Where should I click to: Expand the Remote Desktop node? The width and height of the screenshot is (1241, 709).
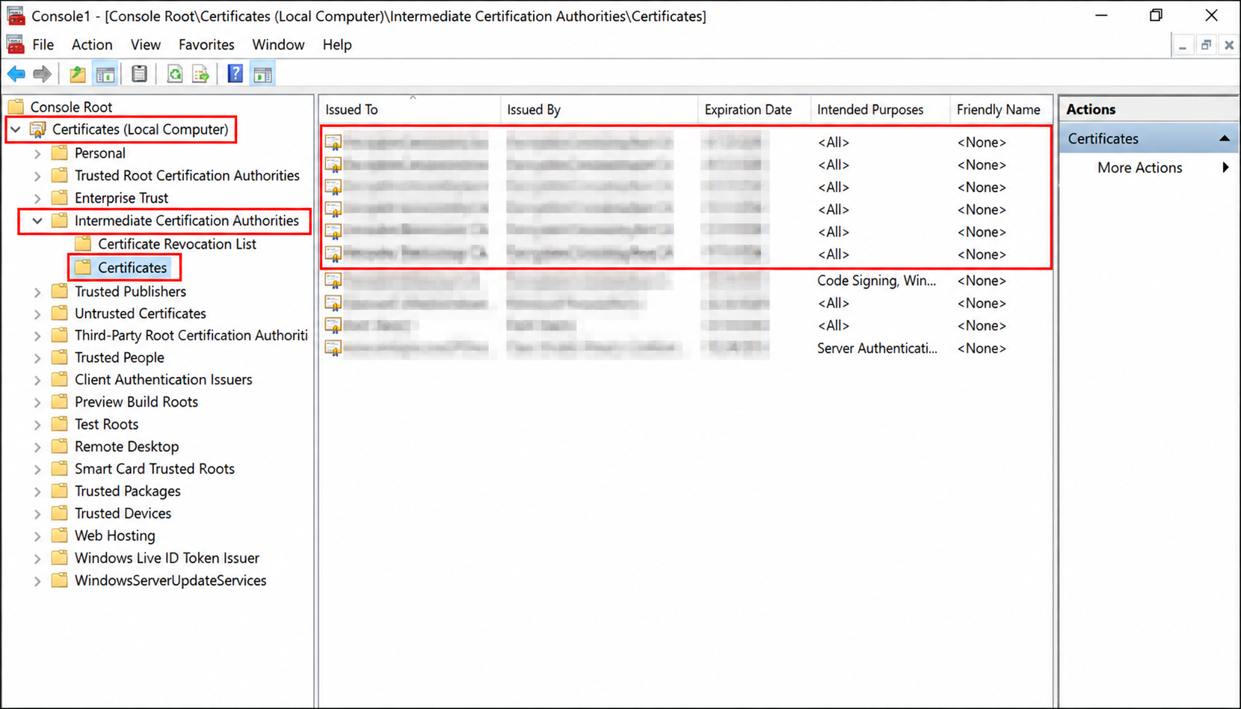pyautogui.click(x=37, y=447)
